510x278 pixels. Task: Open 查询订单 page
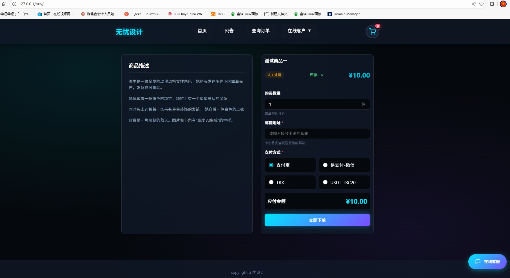[x=260, y=31]
